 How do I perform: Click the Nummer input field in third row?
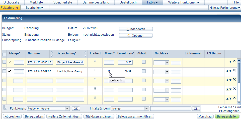click(39, 81)
